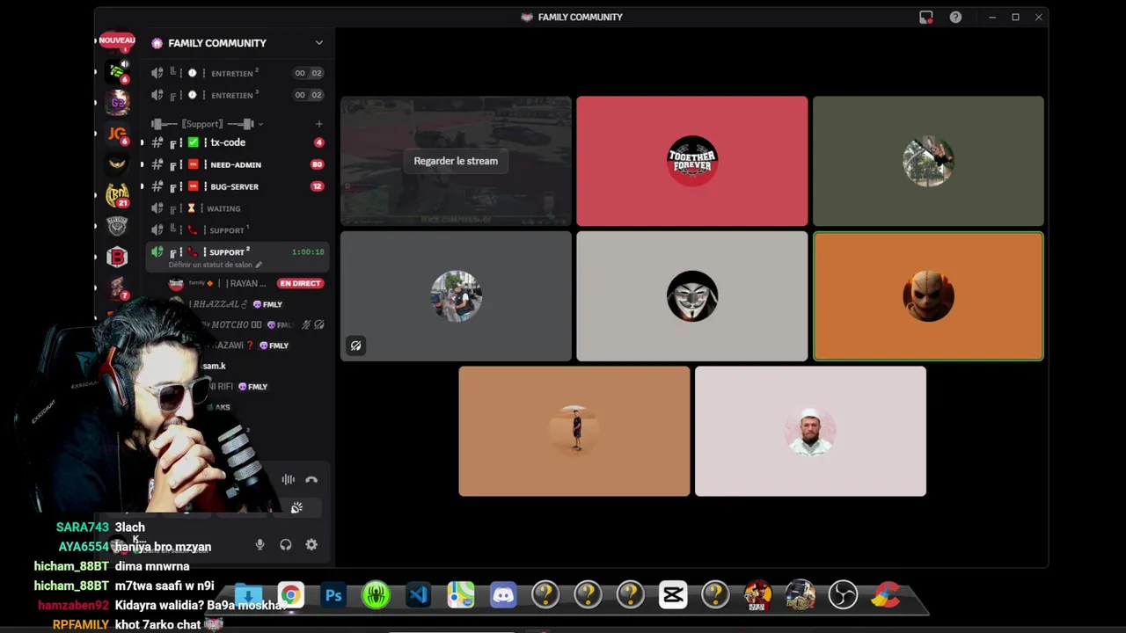Open CapCut from the dock

point(673,596)
